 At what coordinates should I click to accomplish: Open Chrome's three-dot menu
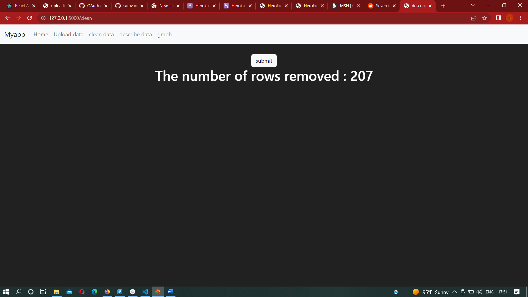coord(520,18)
